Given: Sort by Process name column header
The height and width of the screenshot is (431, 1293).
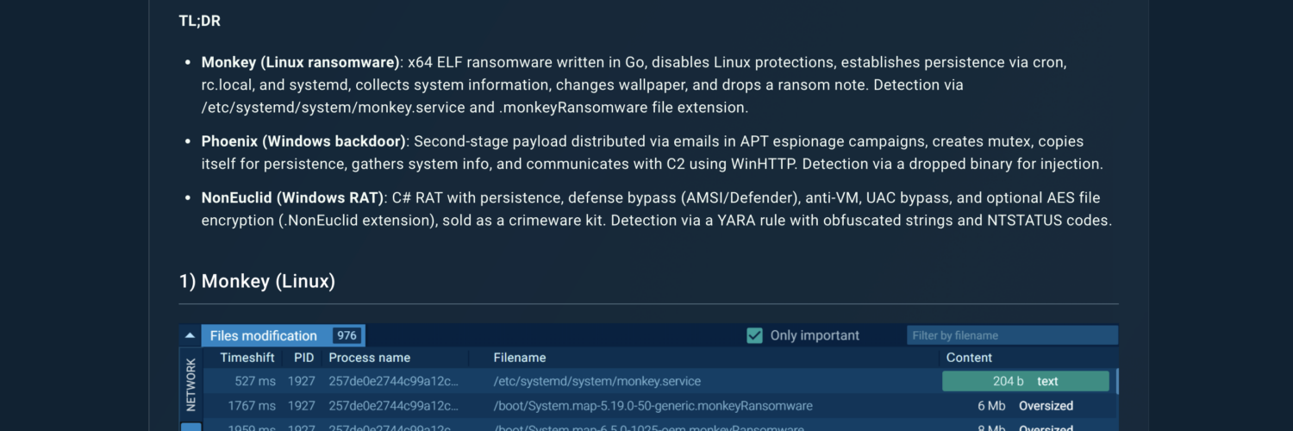Looking at the screenshot, I should coord(369,358).
